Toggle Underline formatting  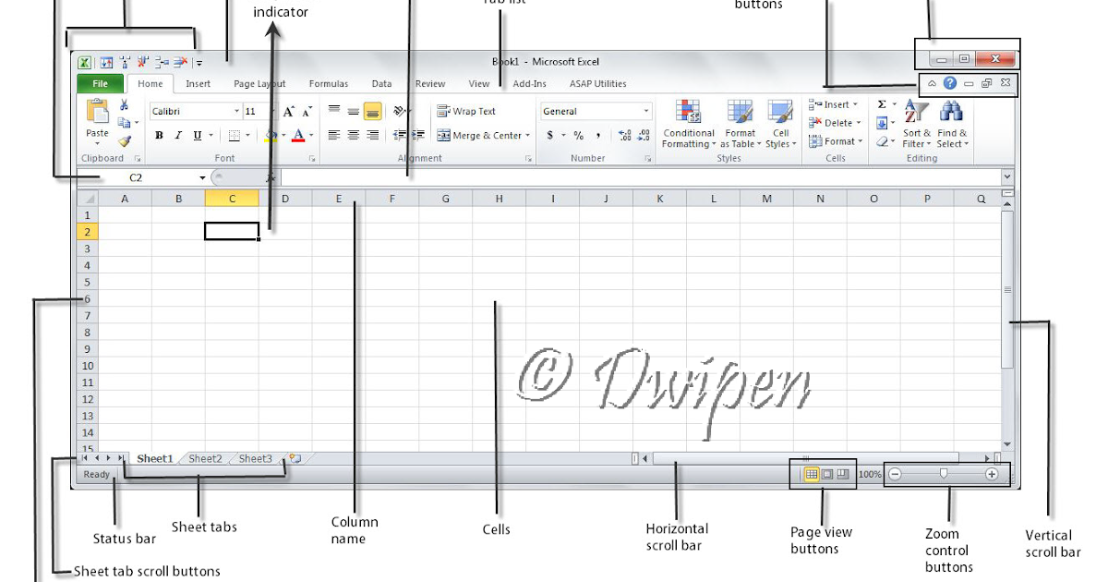click(x=196, y=135)
